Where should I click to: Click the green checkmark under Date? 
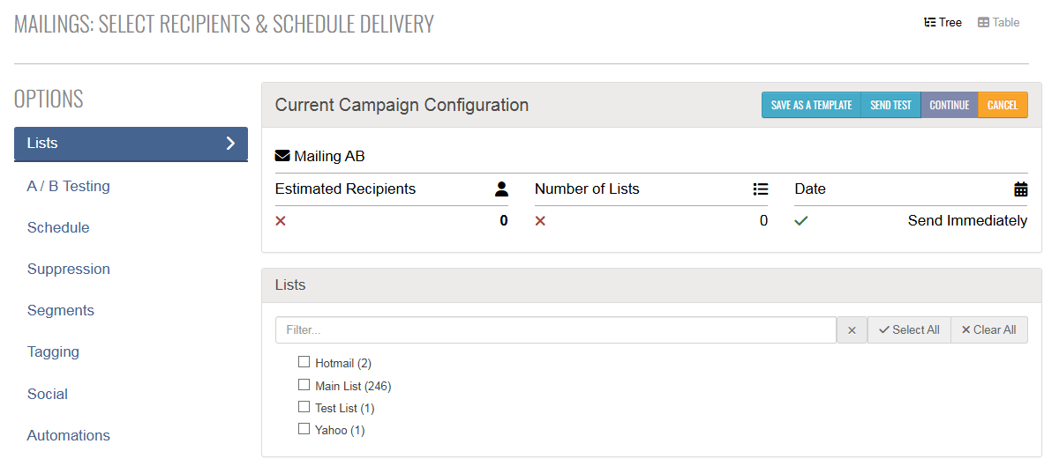click(x=801, y=221)
